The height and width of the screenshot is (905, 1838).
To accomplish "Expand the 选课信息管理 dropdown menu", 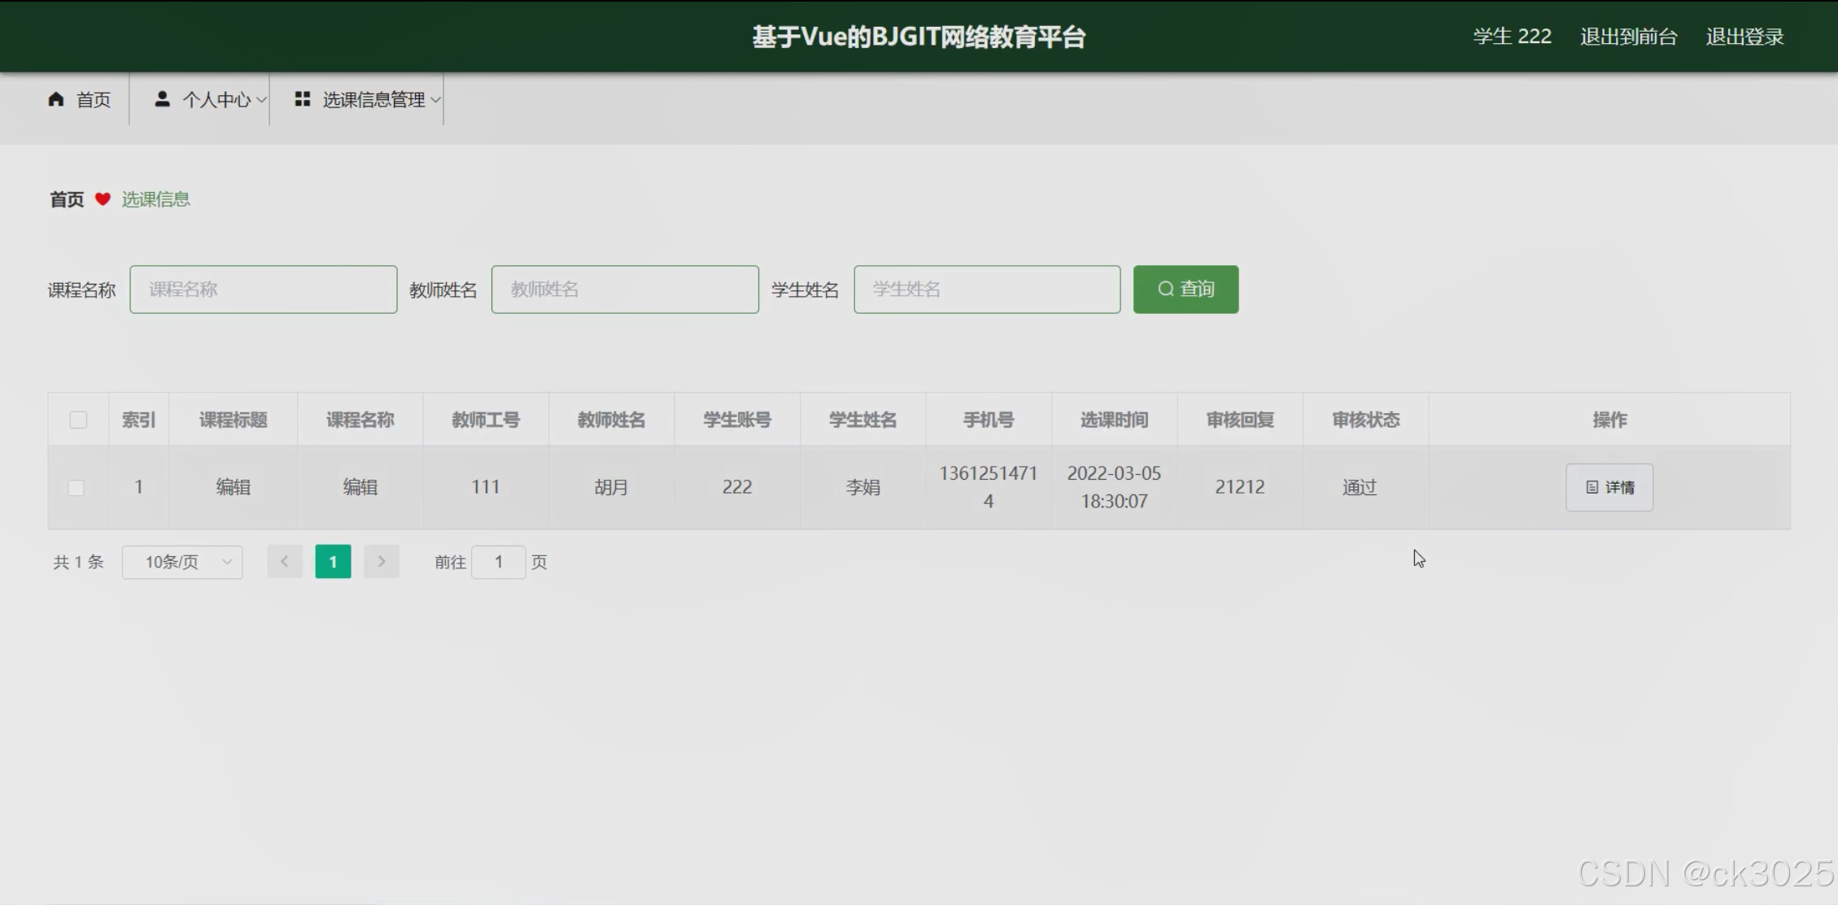I will (373, 100).
